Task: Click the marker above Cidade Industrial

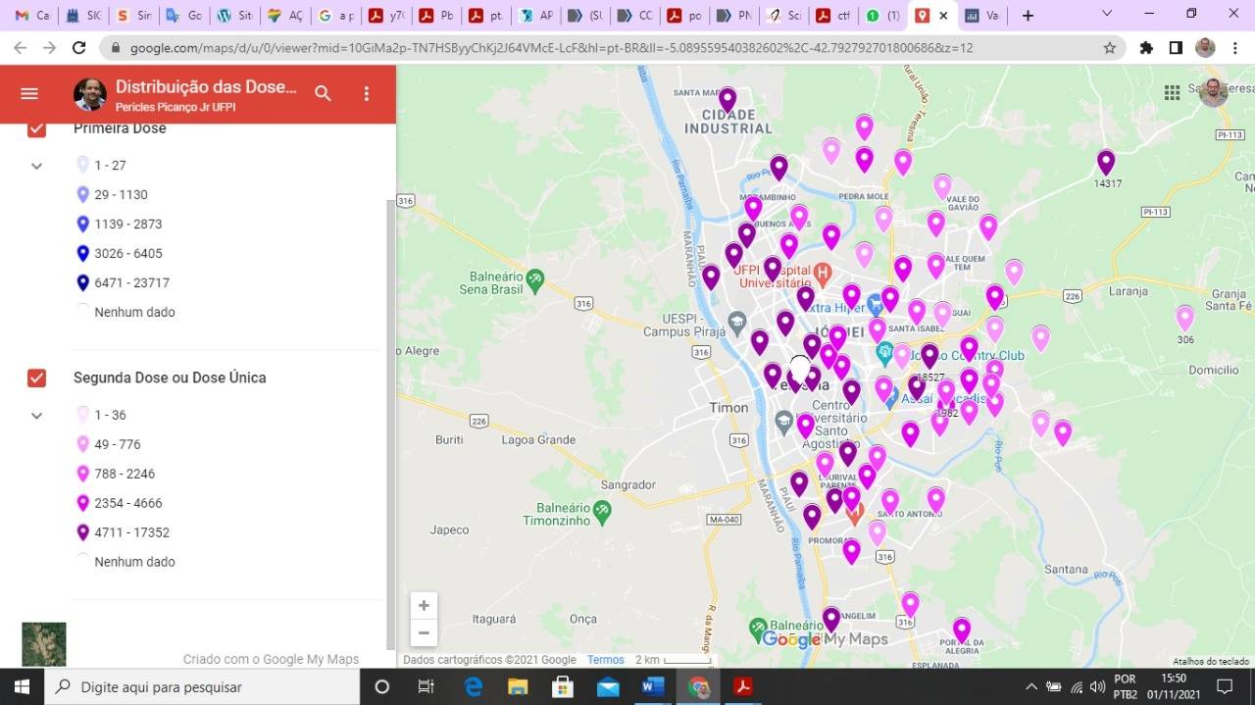Action: 728,100
